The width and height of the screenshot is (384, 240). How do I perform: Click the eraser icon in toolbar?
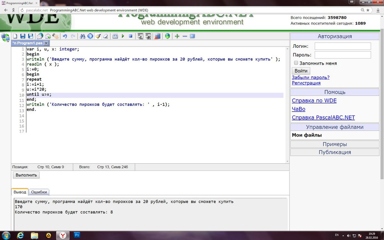tap(106, 36)
